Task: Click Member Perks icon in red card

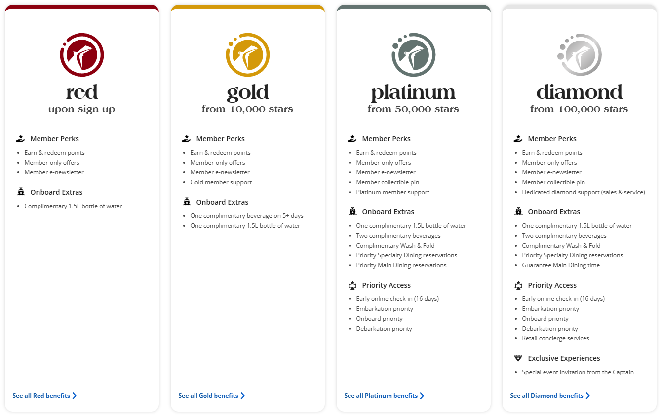Action: point(21,139)
